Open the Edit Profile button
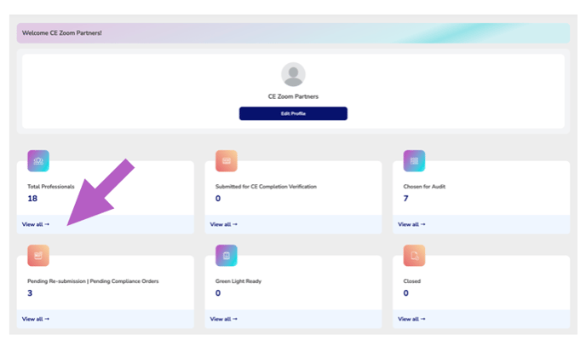 click(x=293, y=113)
